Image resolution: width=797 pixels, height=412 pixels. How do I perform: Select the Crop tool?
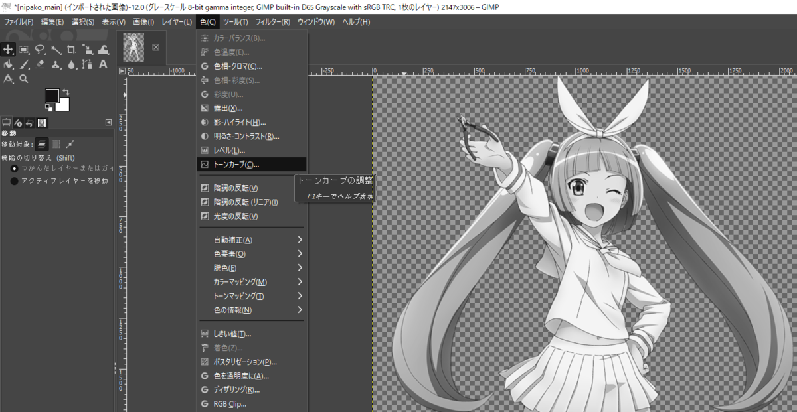[71, 49]
